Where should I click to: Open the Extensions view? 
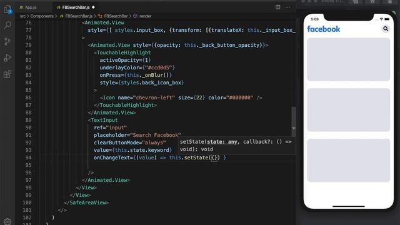coord(7,74)
